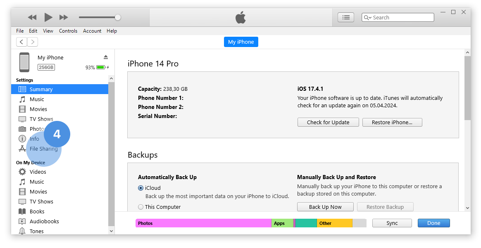Open Audiobooks on the device
The height and width of the screenshot is (248, 481).
pyautogui.click(x=44, y=221)
